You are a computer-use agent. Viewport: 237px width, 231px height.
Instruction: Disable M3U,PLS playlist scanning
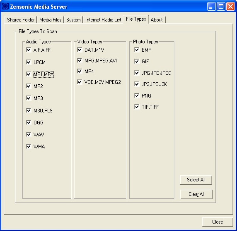(x=29, y=110)
